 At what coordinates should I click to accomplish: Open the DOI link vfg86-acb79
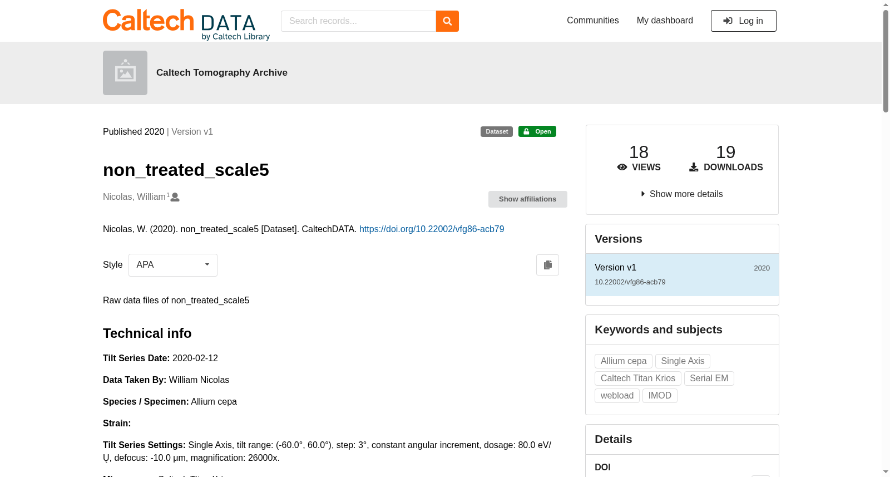pyautogui.click(x=432, y=229)
